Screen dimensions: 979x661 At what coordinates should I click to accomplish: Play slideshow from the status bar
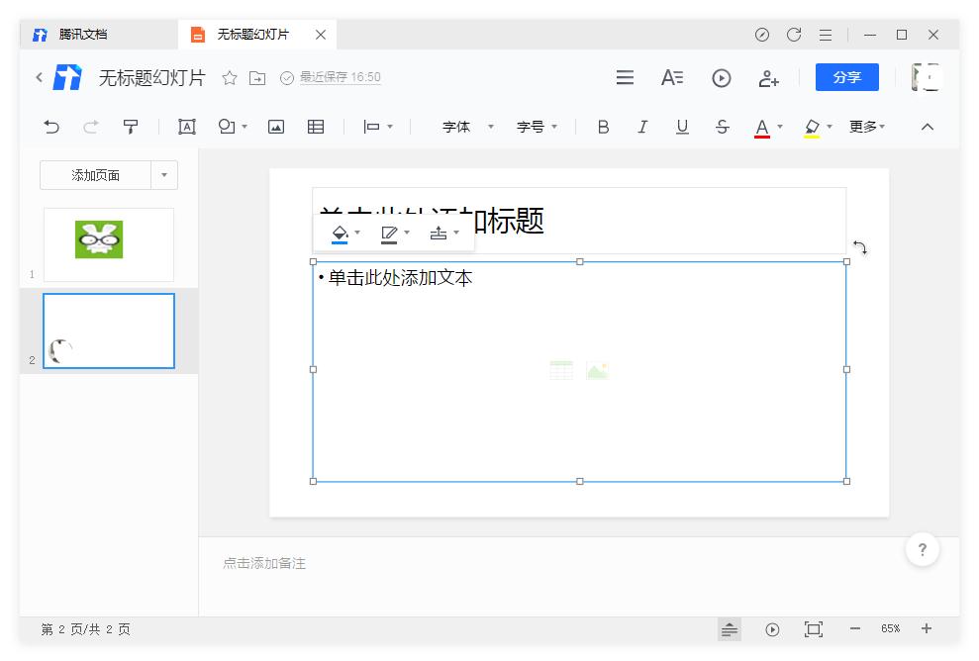(772, 629)
